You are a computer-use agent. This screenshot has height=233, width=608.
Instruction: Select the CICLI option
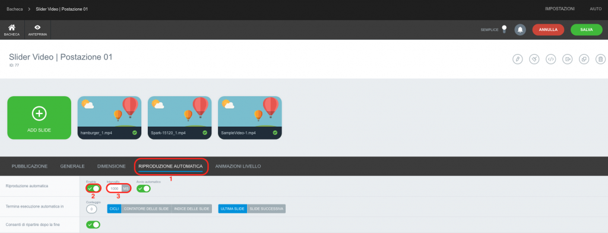[114, 209]
